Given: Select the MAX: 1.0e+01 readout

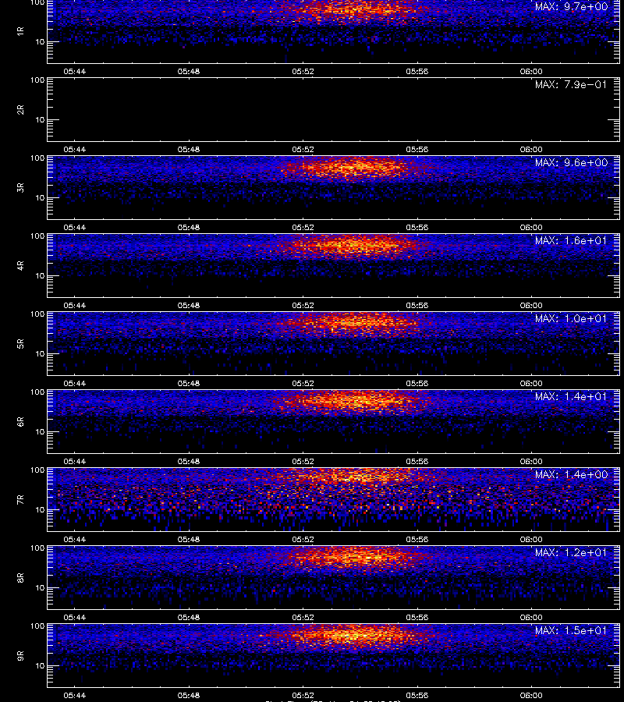Looking at the screenshot, I should tap(571, 318).
